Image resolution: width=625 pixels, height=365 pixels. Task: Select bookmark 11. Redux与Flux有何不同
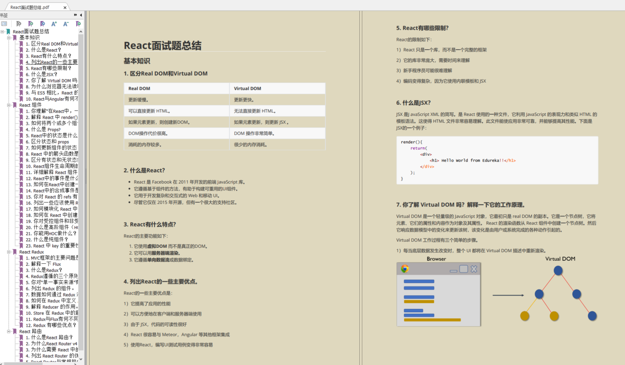[x=52, y=319]
